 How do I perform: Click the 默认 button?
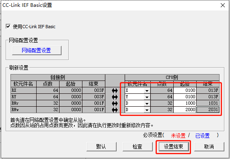[101, 147]
